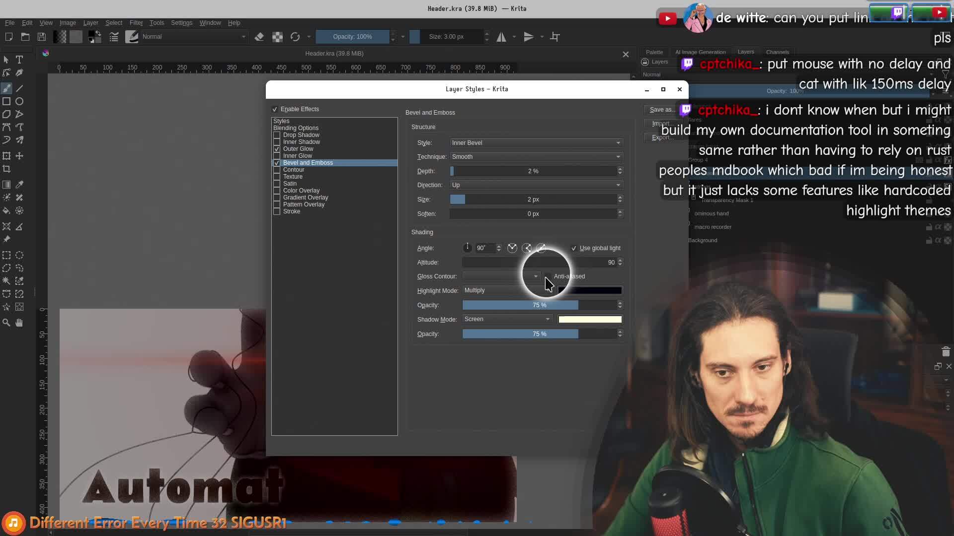
Task: Click the reload original preset icon
Action: 295,37
